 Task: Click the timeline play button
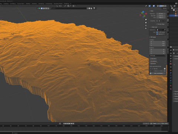point(70,124)
